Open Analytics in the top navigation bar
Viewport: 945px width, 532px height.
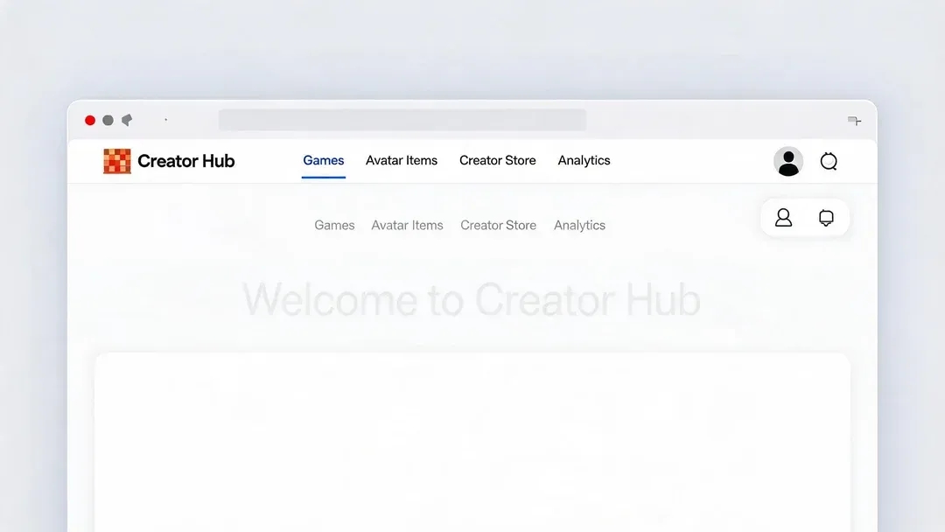pyautogui.click(x=584, y=160)
